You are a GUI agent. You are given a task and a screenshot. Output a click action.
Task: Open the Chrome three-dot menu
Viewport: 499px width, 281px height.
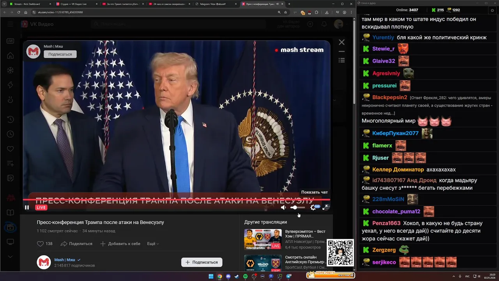pos(351,12)
